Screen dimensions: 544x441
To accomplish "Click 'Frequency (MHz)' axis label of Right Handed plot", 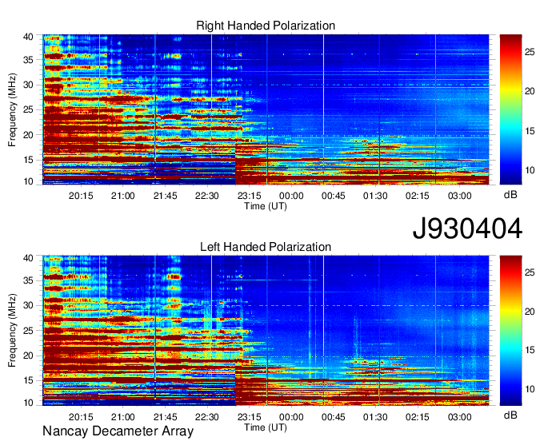I will (x=12, y=109).
